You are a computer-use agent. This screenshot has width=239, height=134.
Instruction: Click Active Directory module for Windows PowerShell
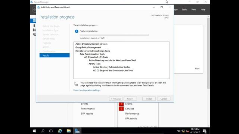tap(112, 60)
